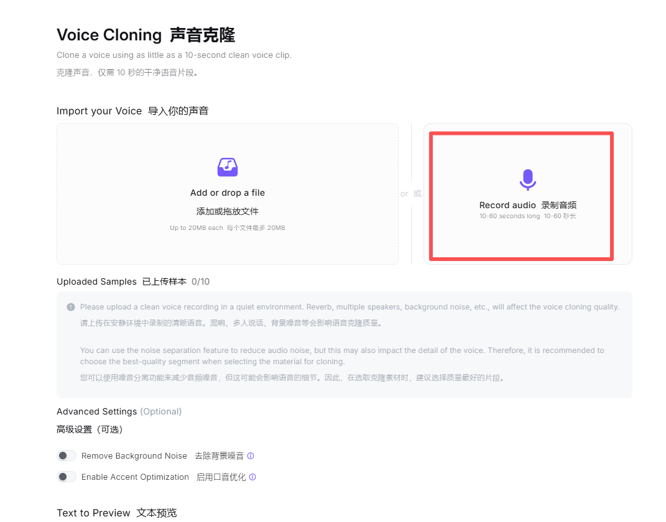Click the "Import your Voice" section heading
The height and width of the screenshot is (522, 666).
99,111
